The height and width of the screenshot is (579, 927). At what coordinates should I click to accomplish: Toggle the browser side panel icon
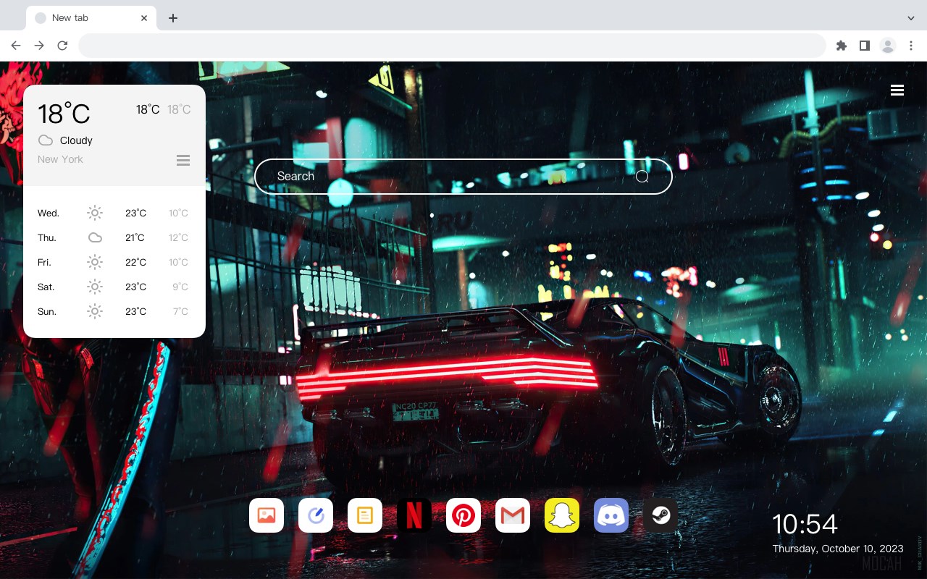click(864, 46)
